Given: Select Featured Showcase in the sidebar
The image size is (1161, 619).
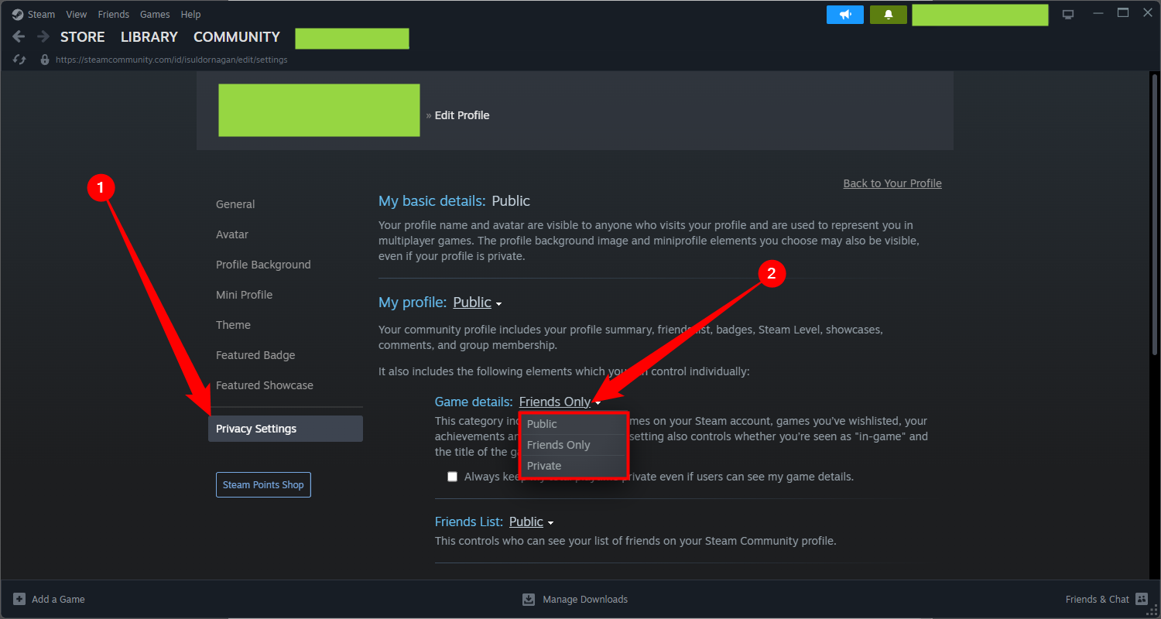Looking at the screenshot, I should (x=265, y=385).
